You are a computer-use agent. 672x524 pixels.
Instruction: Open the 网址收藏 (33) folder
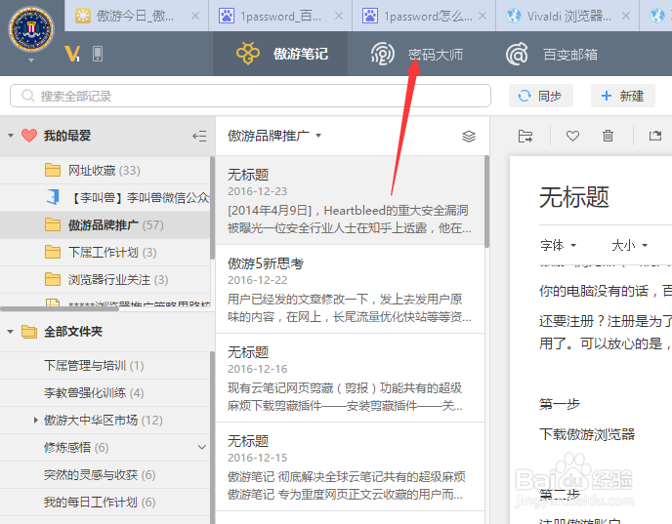[x=105, y=171]
